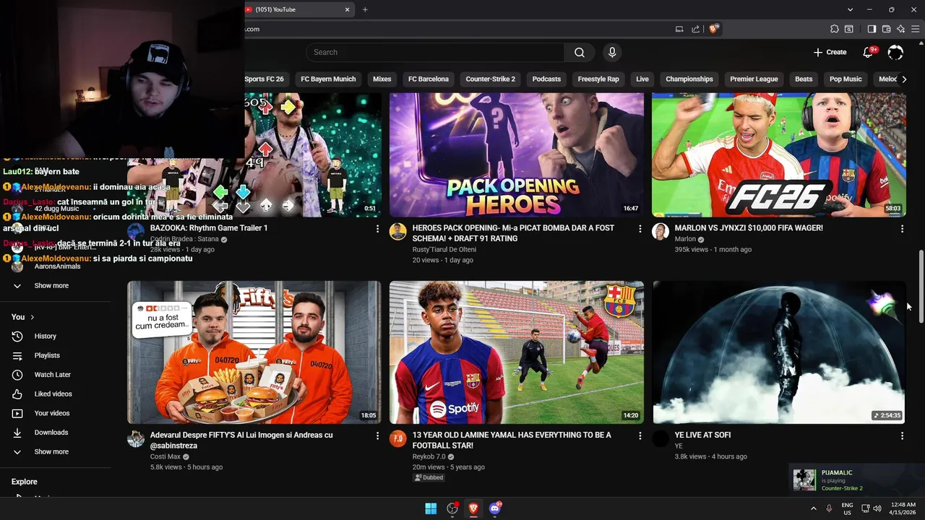Viewport: 925px width, 520px height.
Task: Open the browser hamburger menu
Action: pos(916,29)
